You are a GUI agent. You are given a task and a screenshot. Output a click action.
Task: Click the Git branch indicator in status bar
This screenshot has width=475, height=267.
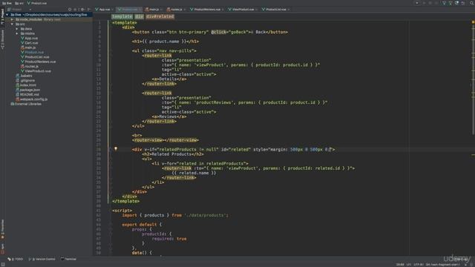(442, 265)
